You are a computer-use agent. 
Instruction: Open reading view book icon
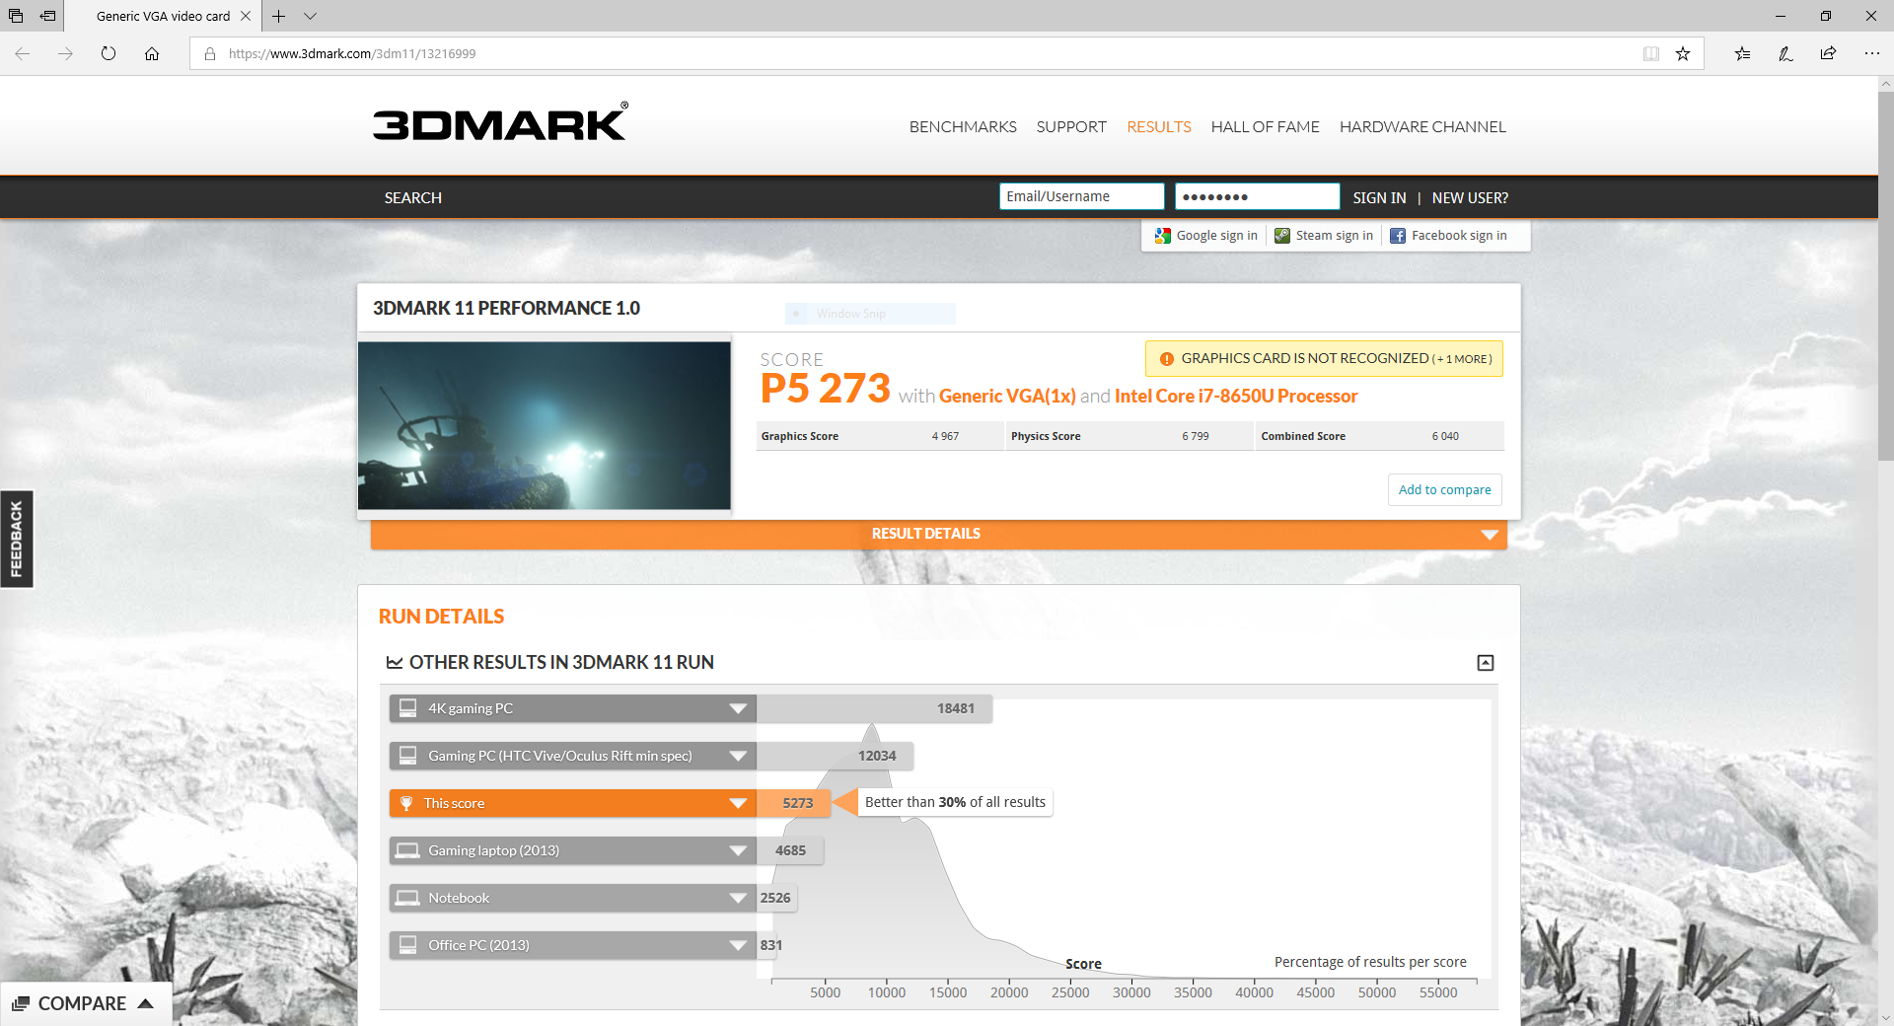click(1651, 53)
